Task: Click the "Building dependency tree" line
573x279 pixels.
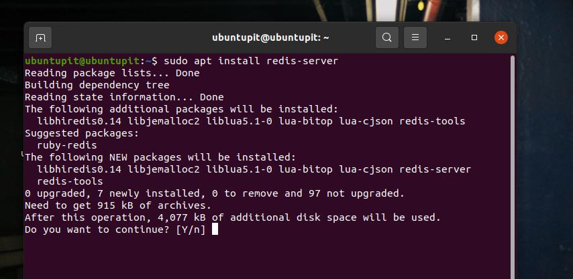Action: (97, 85)
